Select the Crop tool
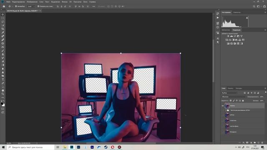This screenshot has height=150, width=267. click(x=3, y=29)
